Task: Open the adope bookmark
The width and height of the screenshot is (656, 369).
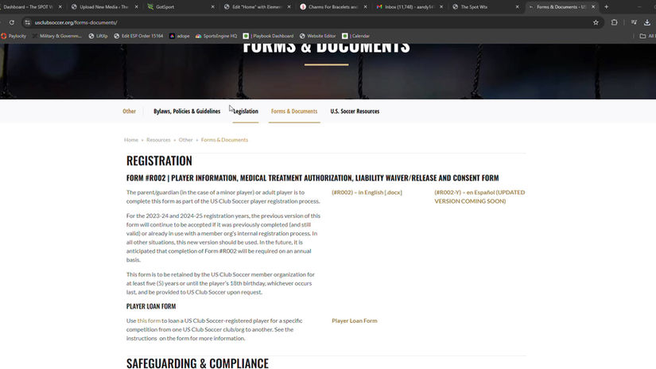Action: (x=180, y=36)
